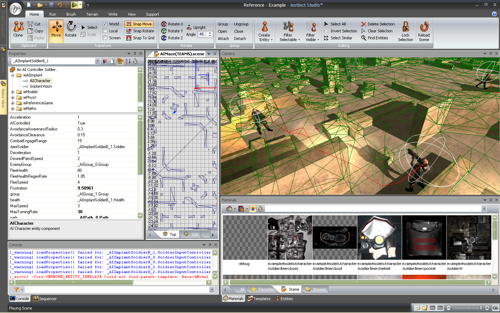The height and width of the screenshot is (313, 500).
Task: Open the Sequencer tab
Action: [45, 299]
